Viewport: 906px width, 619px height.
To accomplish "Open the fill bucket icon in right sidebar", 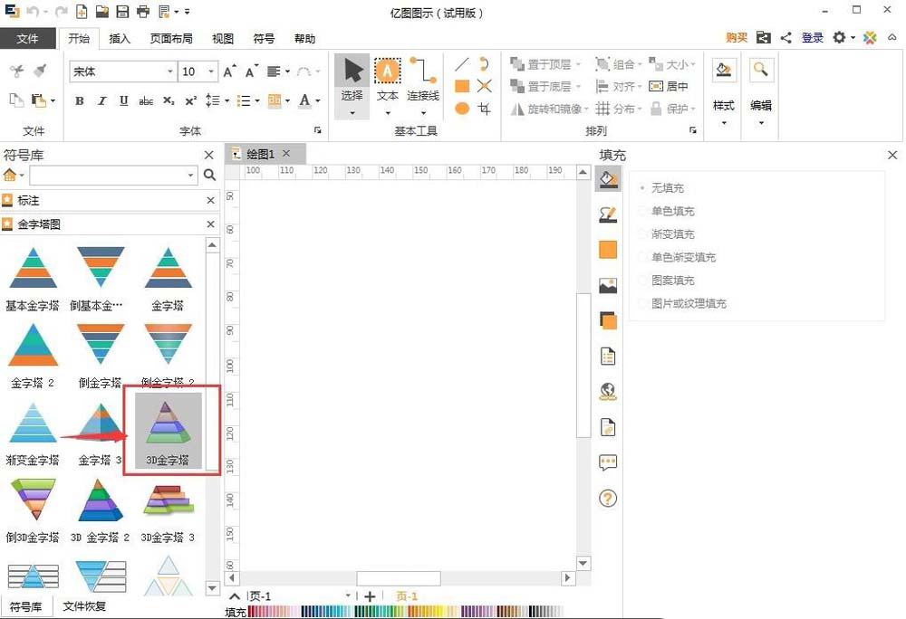I will (x=608, y=178).
